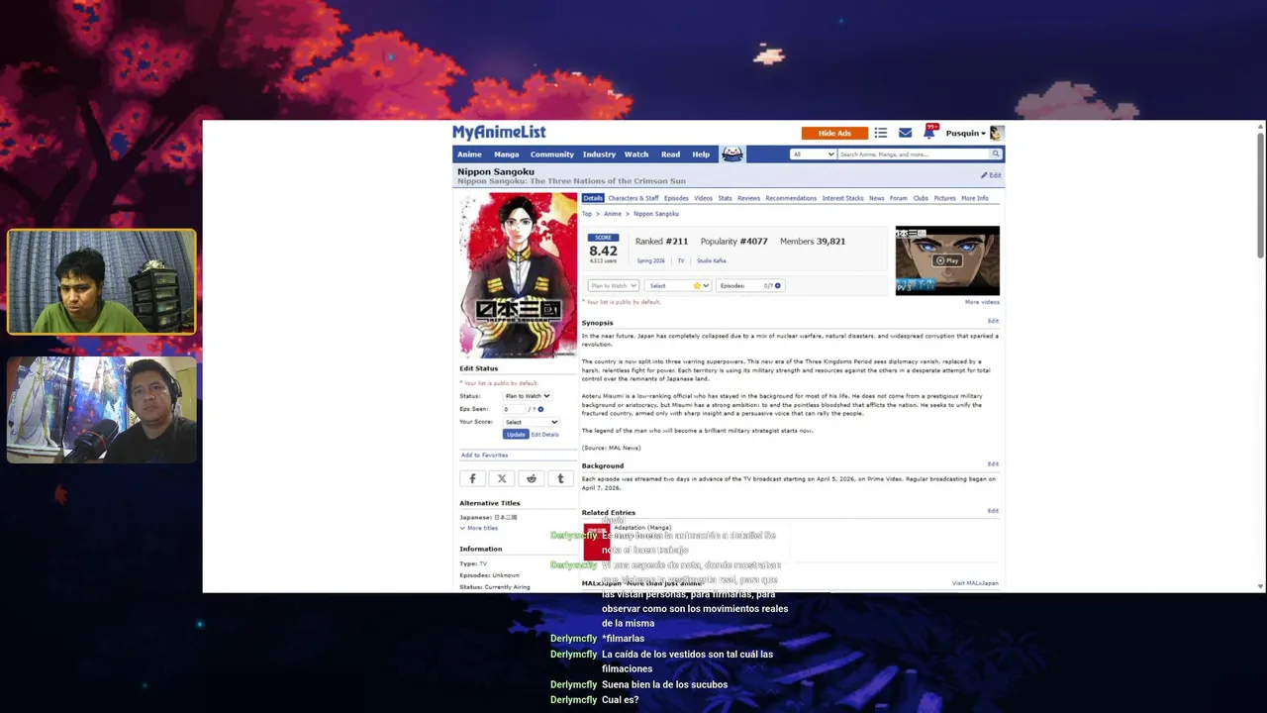Click the plus icon beside Eps Seen
1267x713 pixels.
click(x=540, y=409)
